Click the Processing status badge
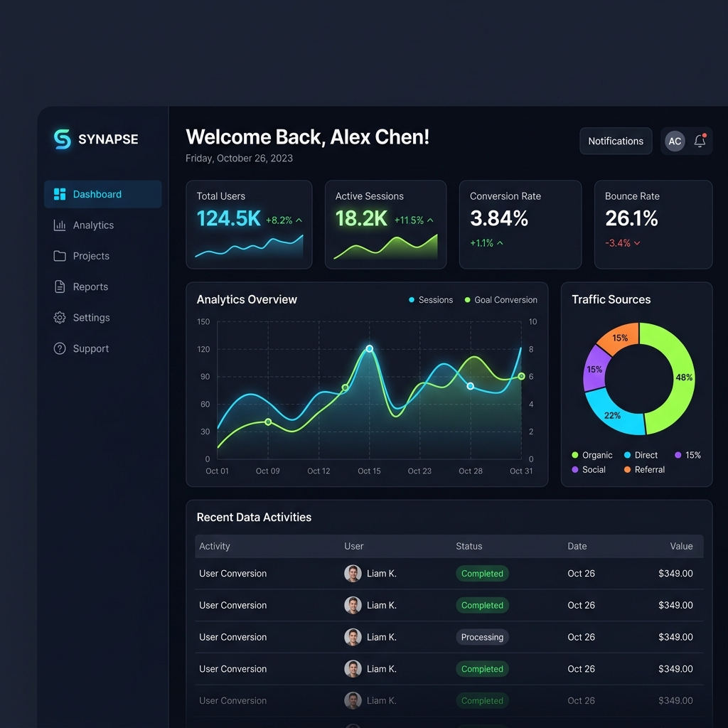The width and height of the screenshot is (728, 728). [x=483, y=637]
